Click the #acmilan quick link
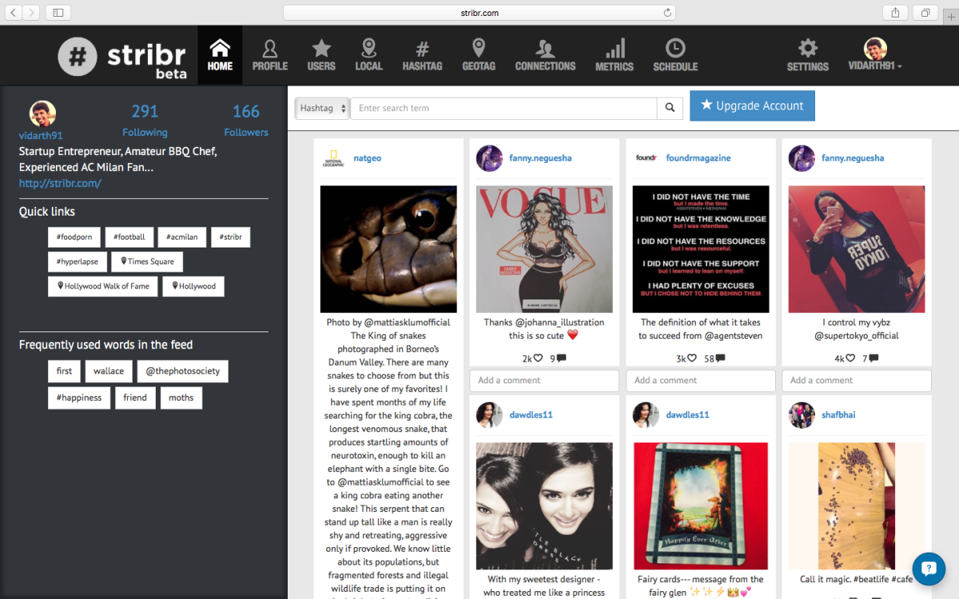959x599 pixels. coord(181,236)
